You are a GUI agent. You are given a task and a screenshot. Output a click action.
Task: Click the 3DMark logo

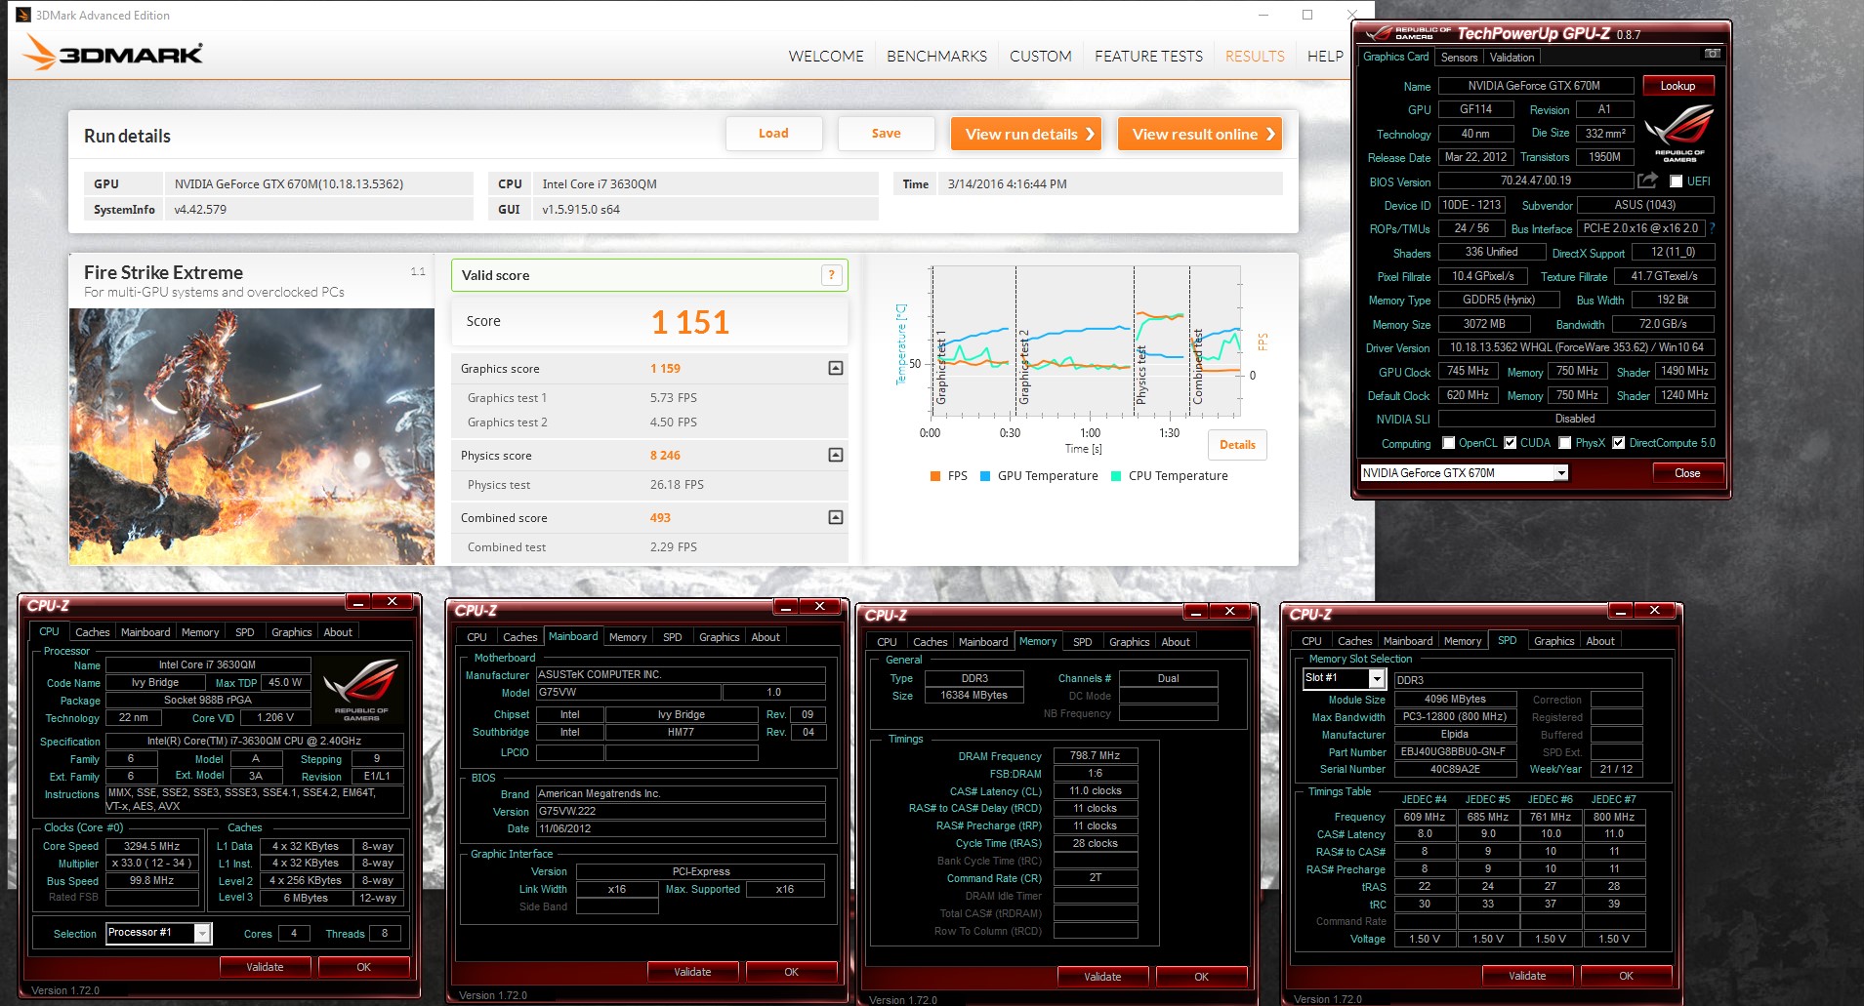tap(114, 53)
